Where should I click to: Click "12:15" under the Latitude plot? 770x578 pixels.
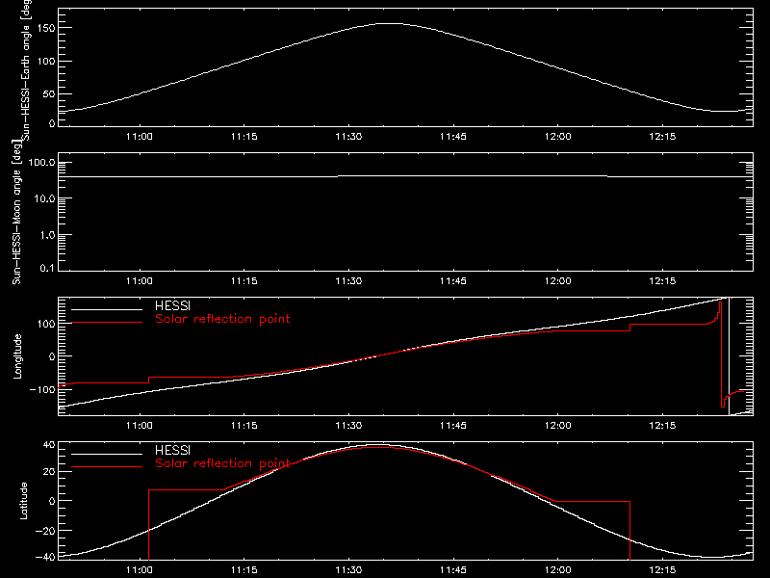(x=662, y=570)
